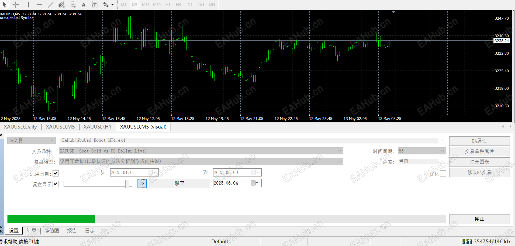Click the 跳至 jump-to button
515x246 pixels.
(x=180, y=183)
